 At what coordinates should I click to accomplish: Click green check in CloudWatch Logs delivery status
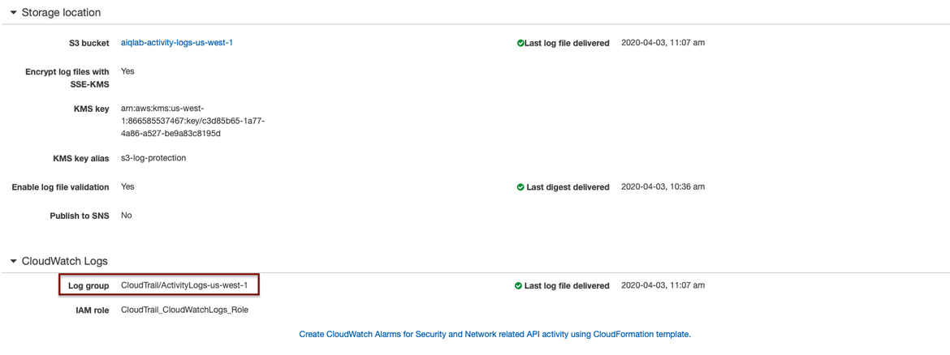(519, 286)
